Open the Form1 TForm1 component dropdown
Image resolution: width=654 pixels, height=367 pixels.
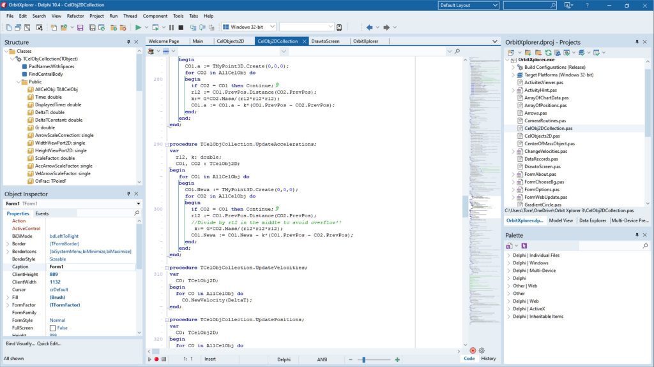click(138, 204)
